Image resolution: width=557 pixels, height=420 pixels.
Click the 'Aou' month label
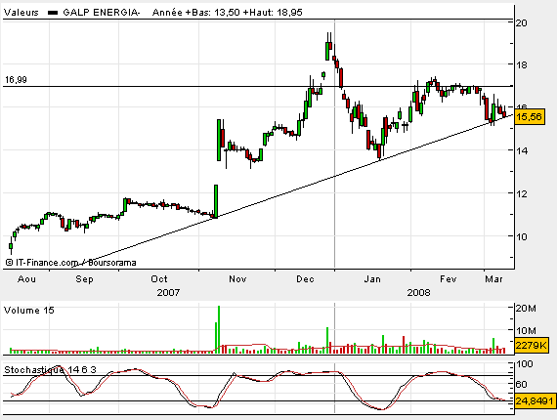click(26, 279)
